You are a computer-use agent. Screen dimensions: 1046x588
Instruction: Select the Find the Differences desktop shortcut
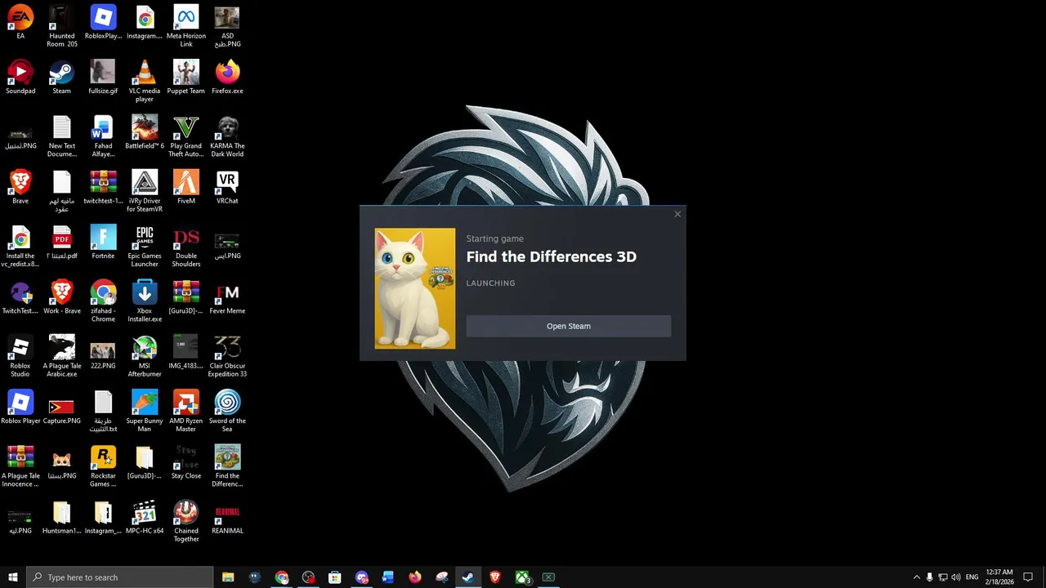pos(227,465)
